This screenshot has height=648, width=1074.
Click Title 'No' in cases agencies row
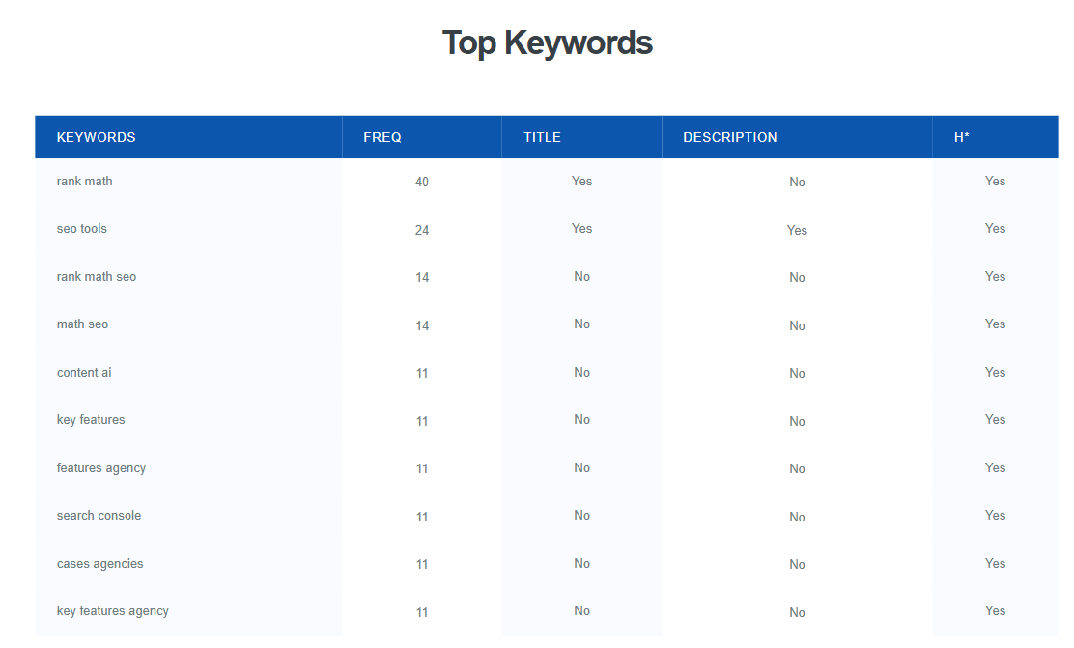[x=581, y=564]
